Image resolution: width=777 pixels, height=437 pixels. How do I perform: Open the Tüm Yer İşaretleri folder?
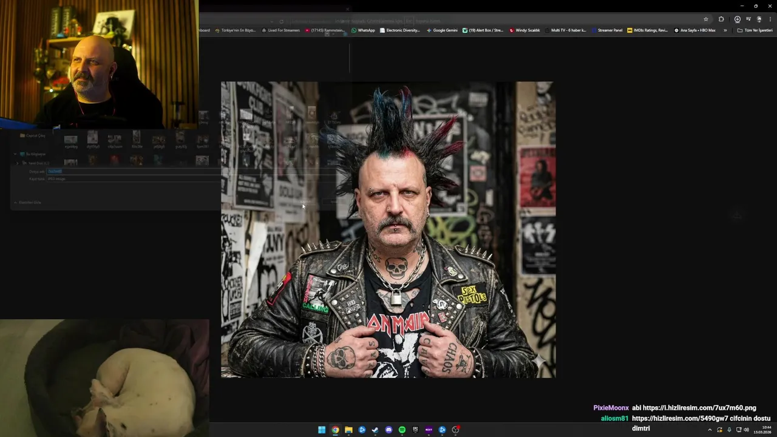755,30
